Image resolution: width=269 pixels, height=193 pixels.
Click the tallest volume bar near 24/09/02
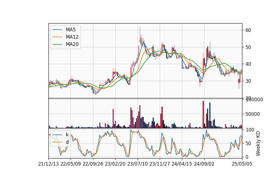coord(203,115)
